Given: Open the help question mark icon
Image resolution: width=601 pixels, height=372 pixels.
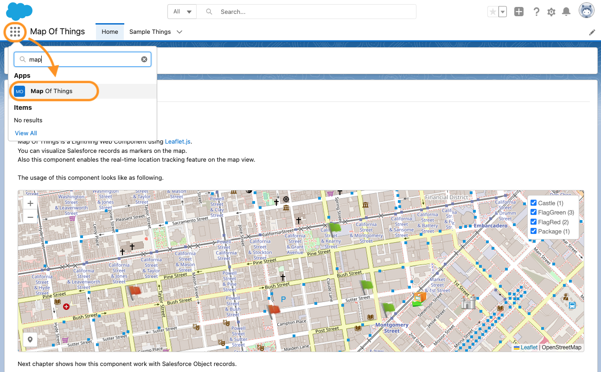Looking at the screenshot, I should click(537, 12).
